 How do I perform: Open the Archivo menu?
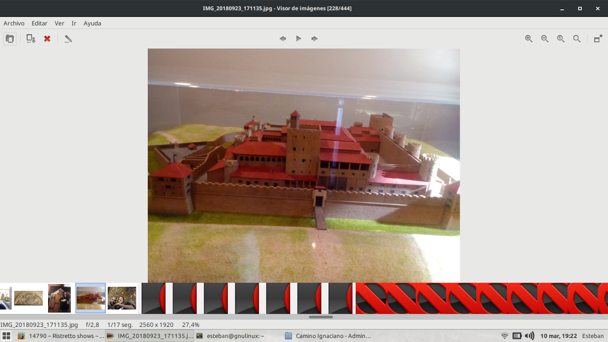(x=14, y=23)
